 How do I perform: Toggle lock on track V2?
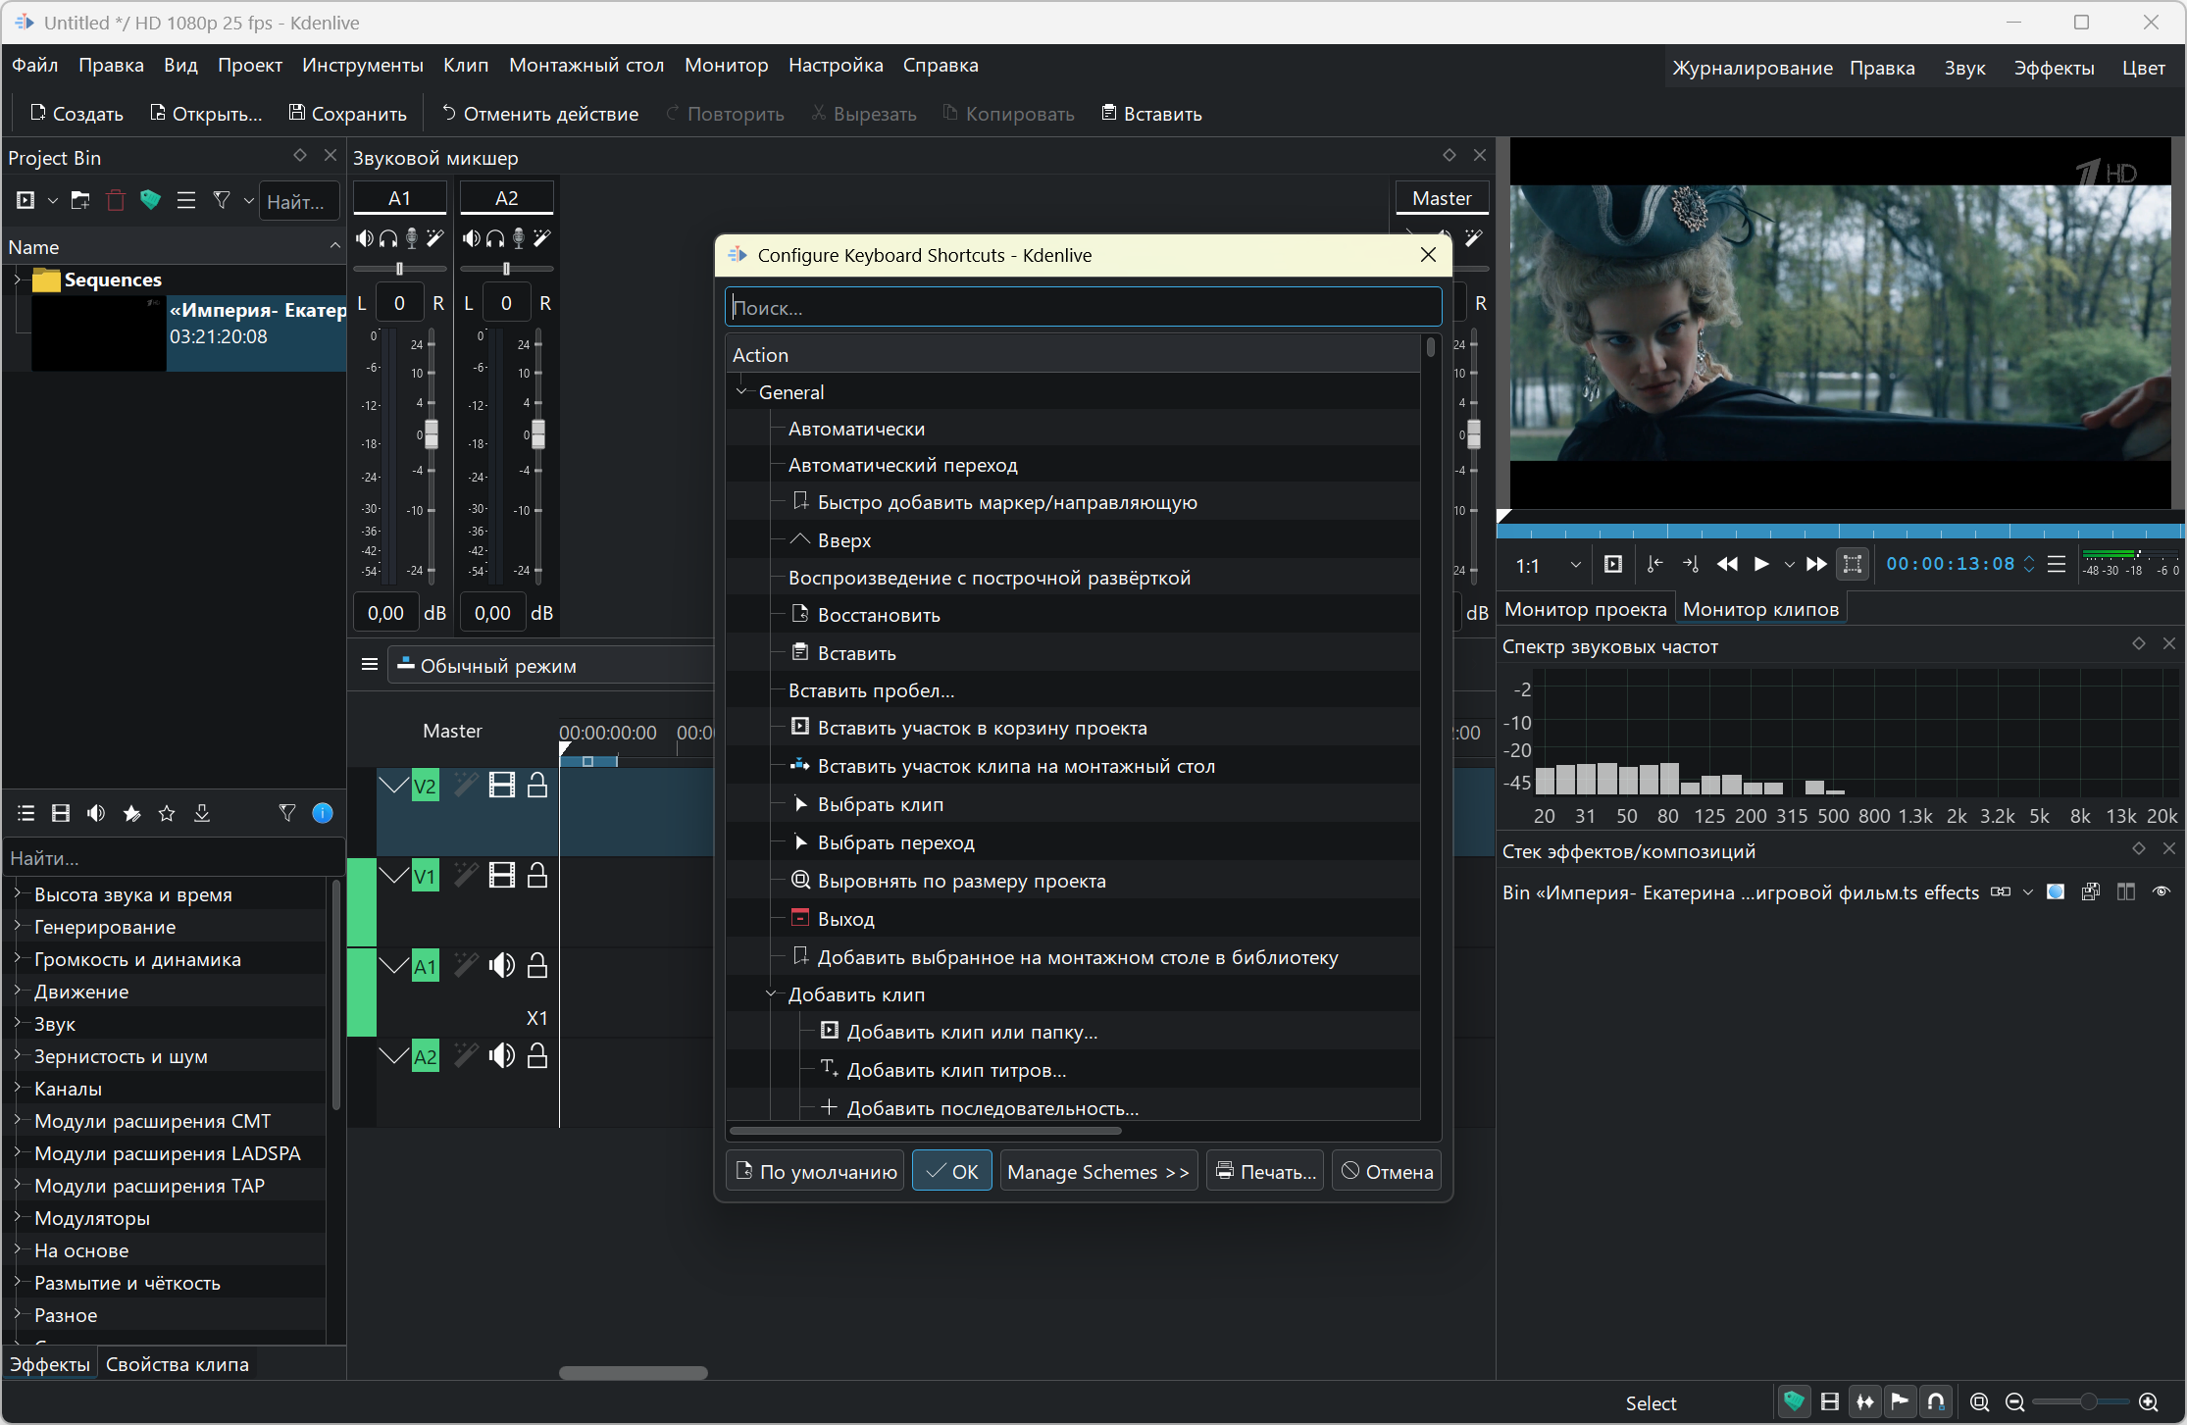coord(537,786)
